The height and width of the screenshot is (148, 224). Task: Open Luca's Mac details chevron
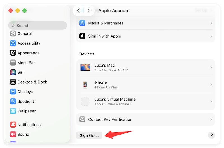tap(211, 68)
